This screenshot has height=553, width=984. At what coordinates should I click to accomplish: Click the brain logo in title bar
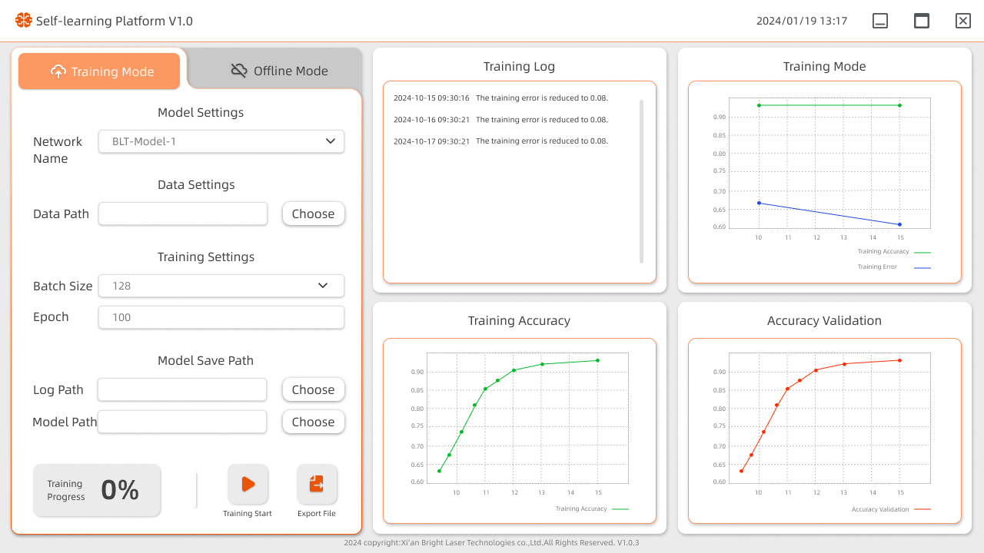coord(24,21)
